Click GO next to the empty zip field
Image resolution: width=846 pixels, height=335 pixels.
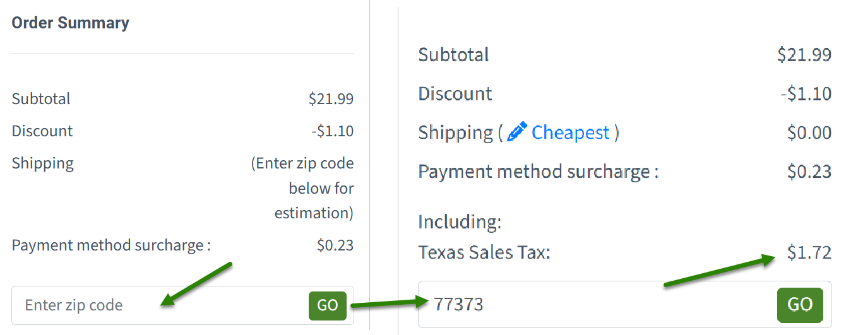click(x=328, y=305)
